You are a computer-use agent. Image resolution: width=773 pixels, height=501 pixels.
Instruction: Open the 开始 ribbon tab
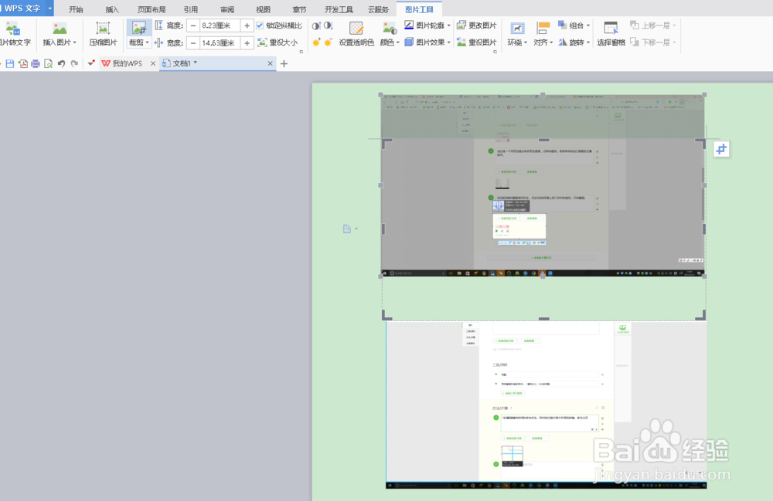(76, 9)
